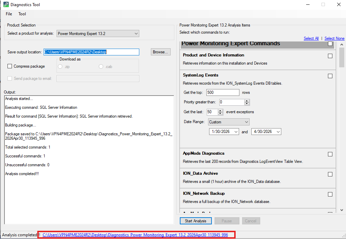Increase the Get the last event exceptions value
This screenshot has height=239, width=346.
pyautogui.click(x=220, y=110)
